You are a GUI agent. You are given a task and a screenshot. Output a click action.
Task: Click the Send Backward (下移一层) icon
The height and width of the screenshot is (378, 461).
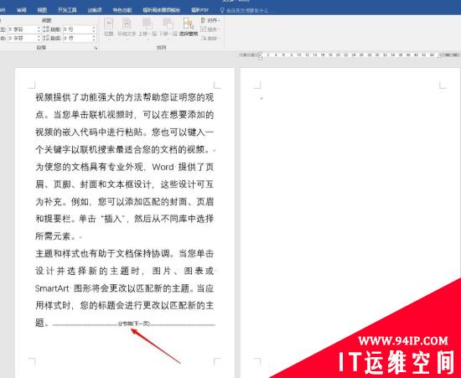pos(168,28)
